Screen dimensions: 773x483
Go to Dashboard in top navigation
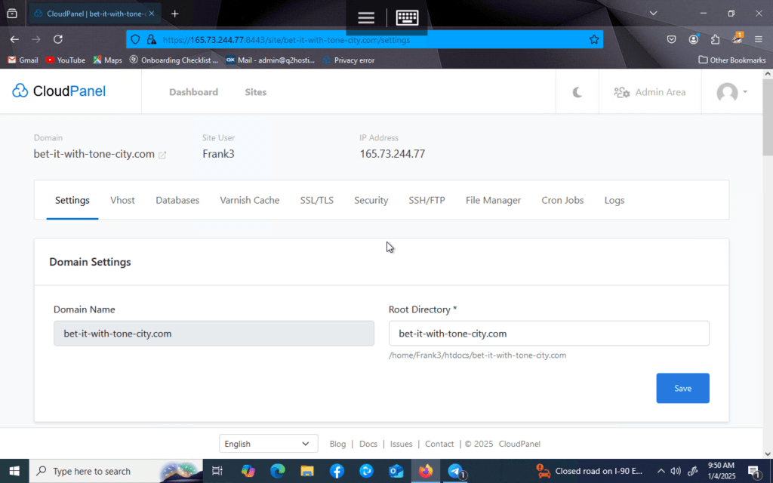pyautogui.click(x=193, y=92)
